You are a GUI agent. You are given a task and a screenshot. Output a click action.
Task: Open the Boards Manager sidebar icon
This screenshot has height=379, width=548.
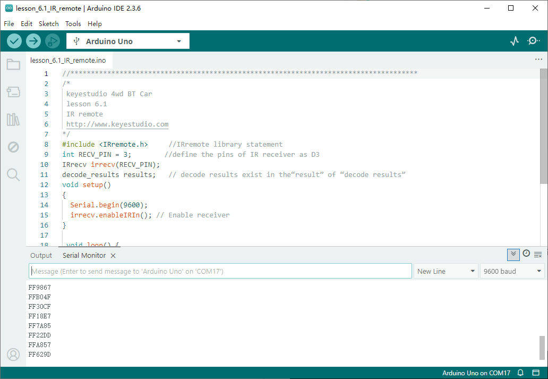coord(13,92)
